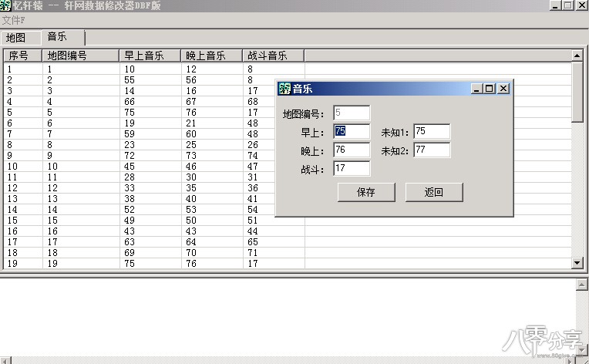This screenshot has height=364, width=589.
Task: Click the 晚上 input field
Action: (x=352, y=150)
